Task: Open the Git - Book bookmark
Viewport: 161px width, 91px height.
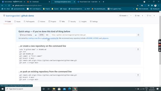Action: pyautogui.click(x=6, y=9)
